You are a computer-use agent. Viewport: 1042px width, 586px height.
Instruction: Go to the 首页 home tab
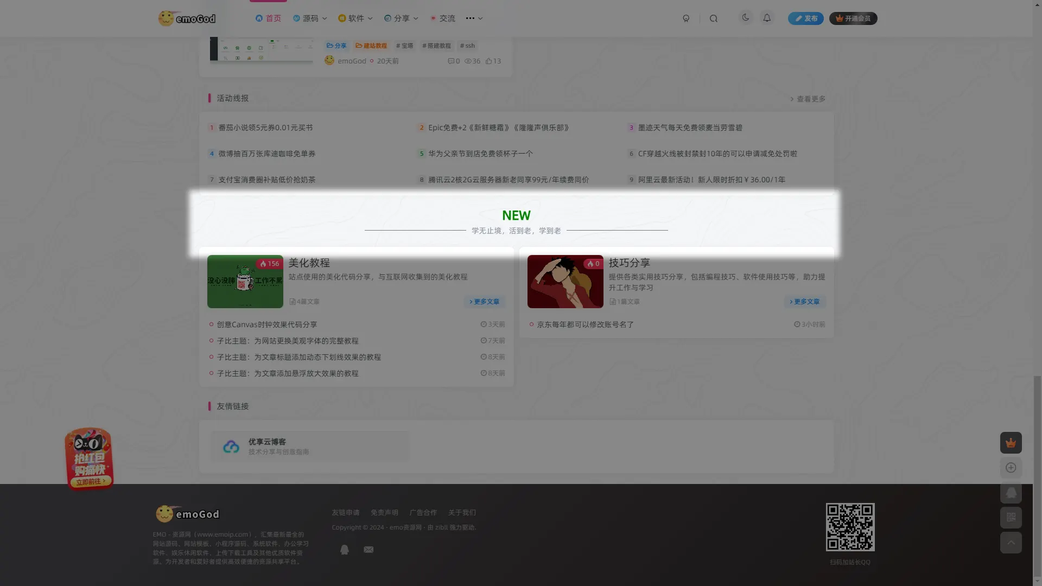(x=268, y=18)
